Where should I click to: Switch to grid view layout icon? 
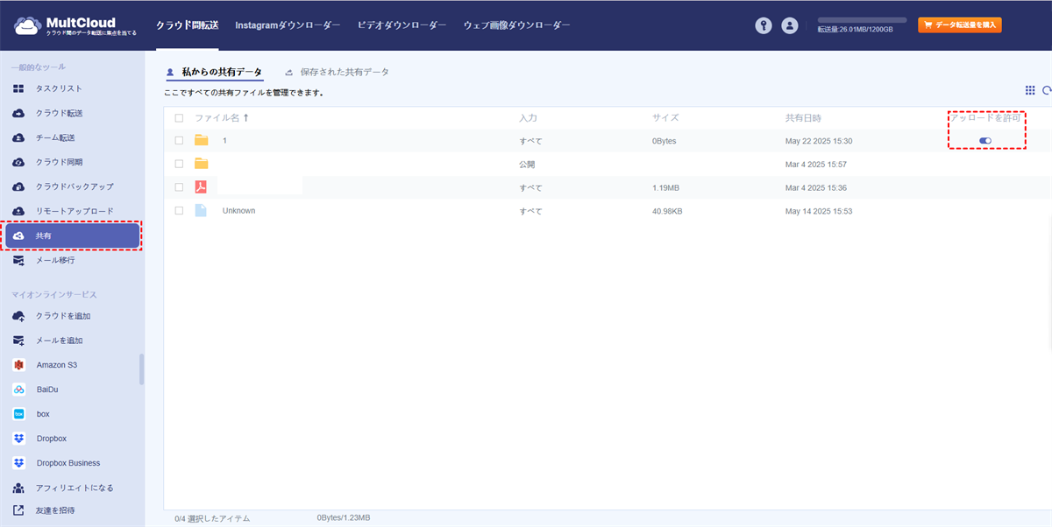pyautogui.click(x=1030, y=90)
